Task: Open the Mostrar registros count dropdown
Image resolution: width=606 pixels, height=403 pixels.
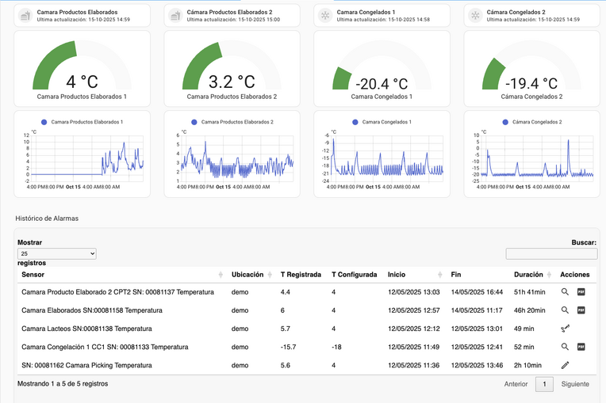Action: (56, 253)
